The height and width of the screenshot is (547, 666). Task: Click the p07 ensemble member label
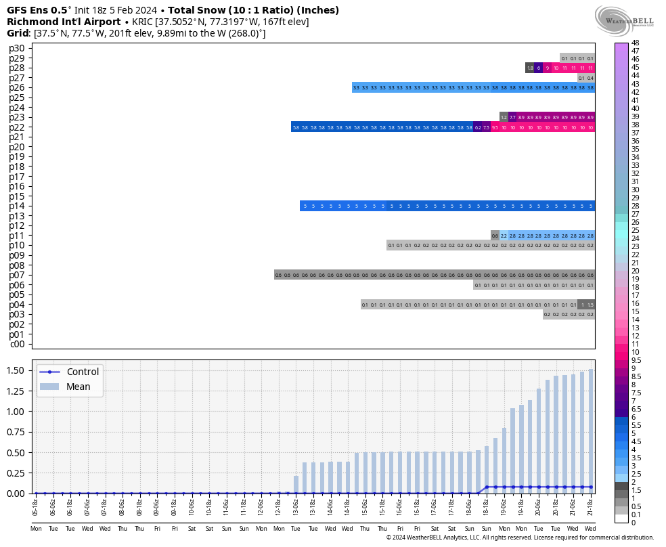coord(17,276)
